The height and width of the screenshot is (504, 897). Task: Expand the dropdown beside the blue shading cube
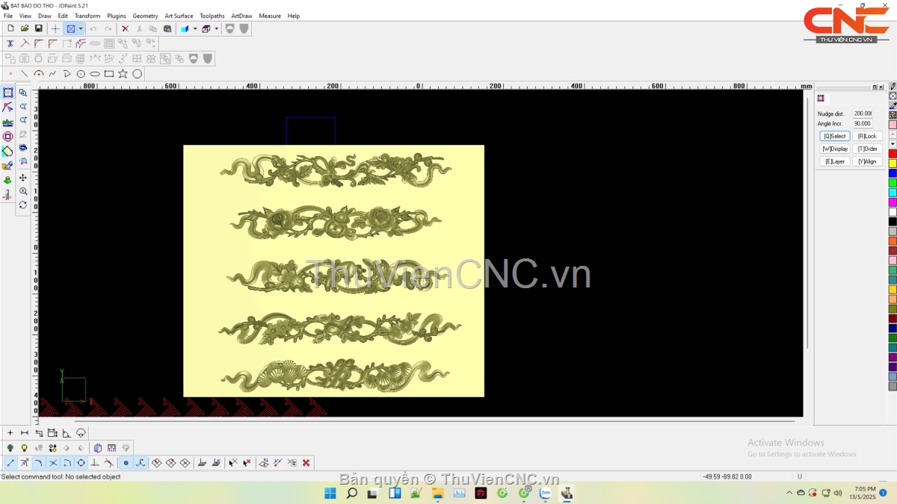point(195,28)
